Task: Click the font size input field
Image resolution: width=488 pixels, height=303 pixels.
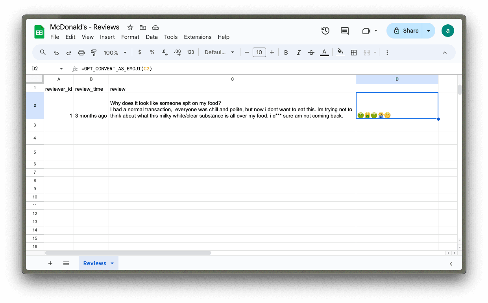Action: point(259,52)
